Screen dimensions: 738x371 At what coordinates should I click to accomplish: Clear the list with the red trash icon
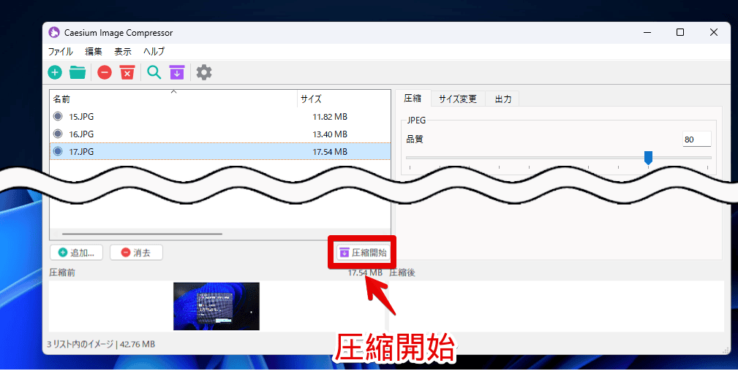coord(127,72)
